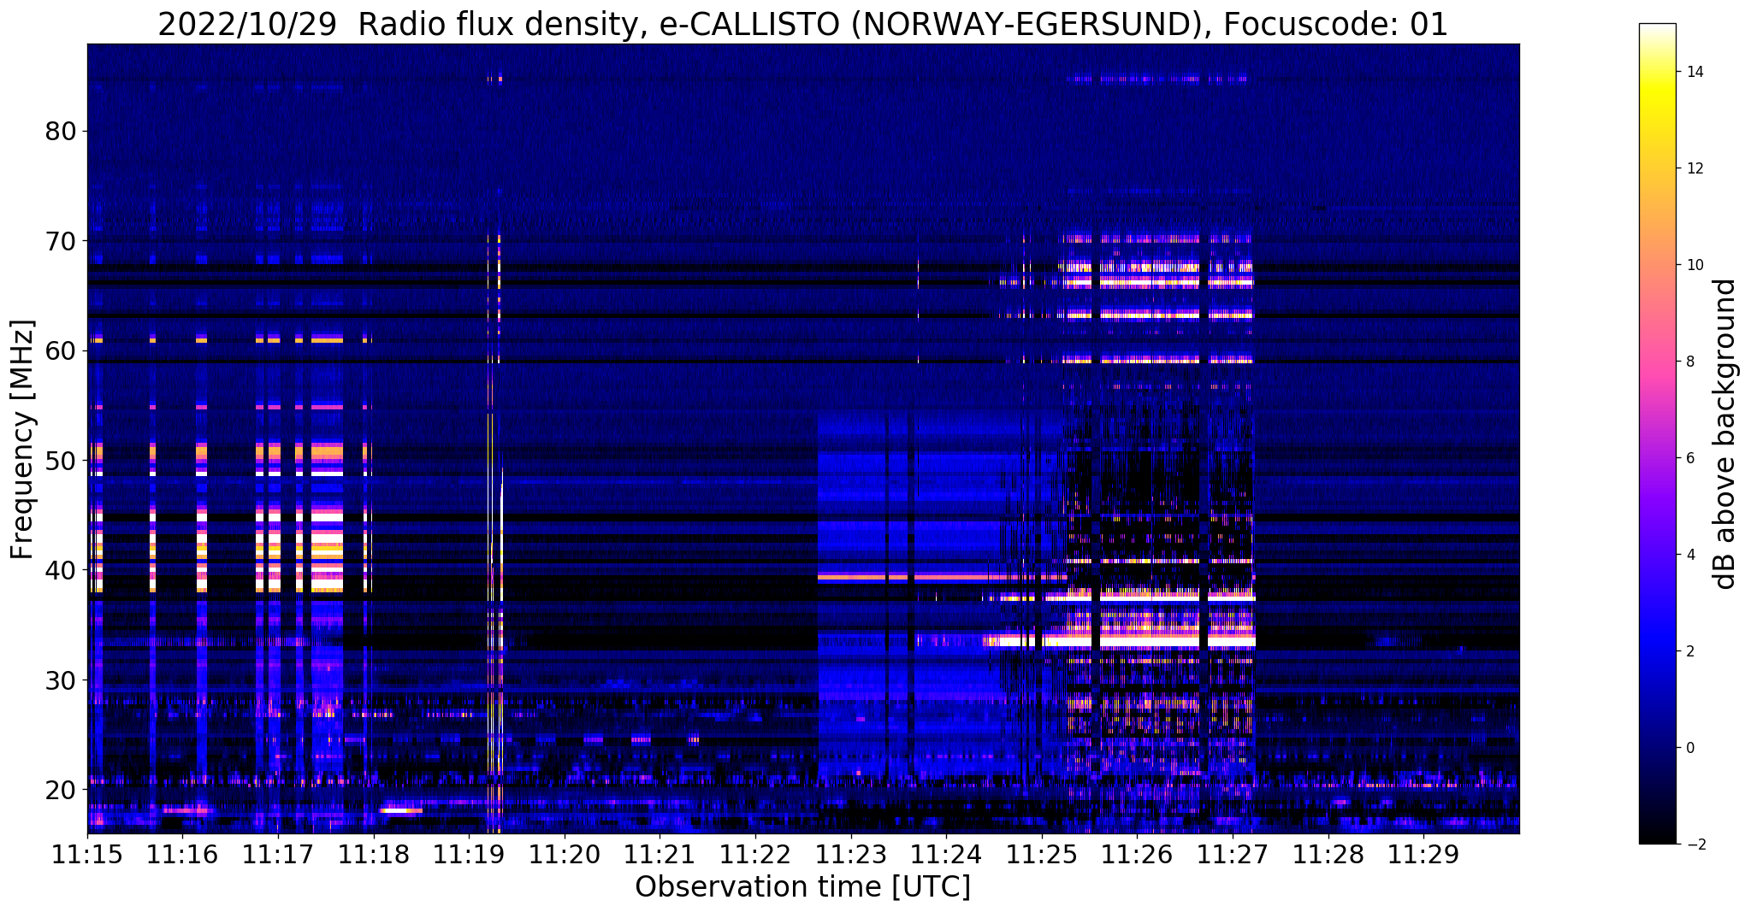Viewport: 1751px width, 912px height.
Task: Click the 11:18 time tick label
Action: [x=373, y=855]
